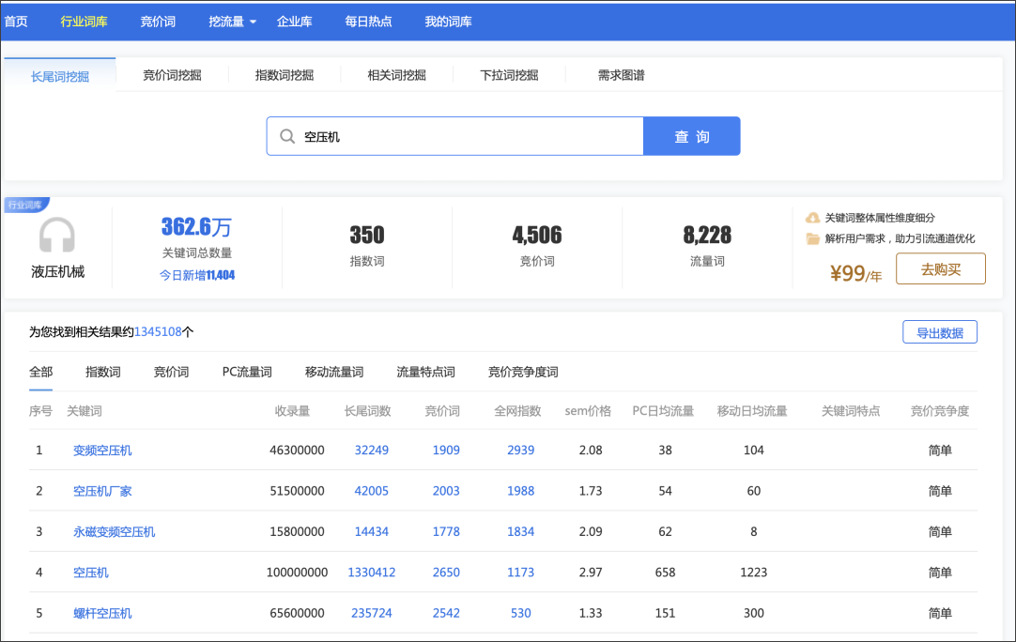This screenshot has width=1016, height=642.
Task: Click index value 530
Action: tap(520, 614)
